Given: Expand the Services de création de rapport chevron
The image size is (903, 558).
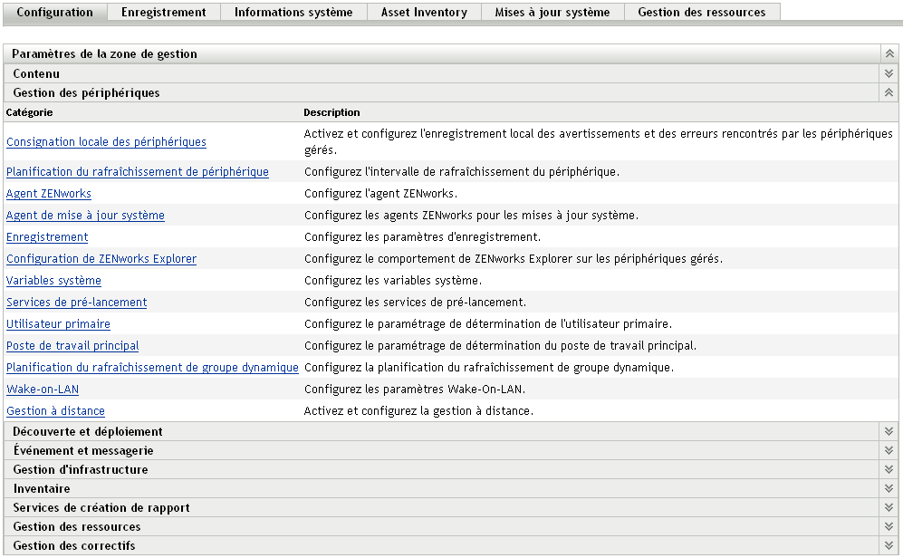Looking at the screenshot, I should (x=889, y=508).
